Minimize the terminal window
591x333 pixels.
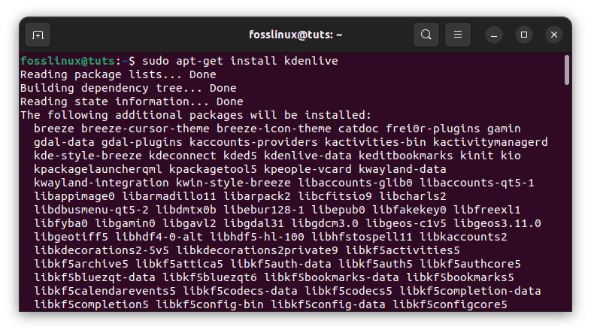pos(494,35)
